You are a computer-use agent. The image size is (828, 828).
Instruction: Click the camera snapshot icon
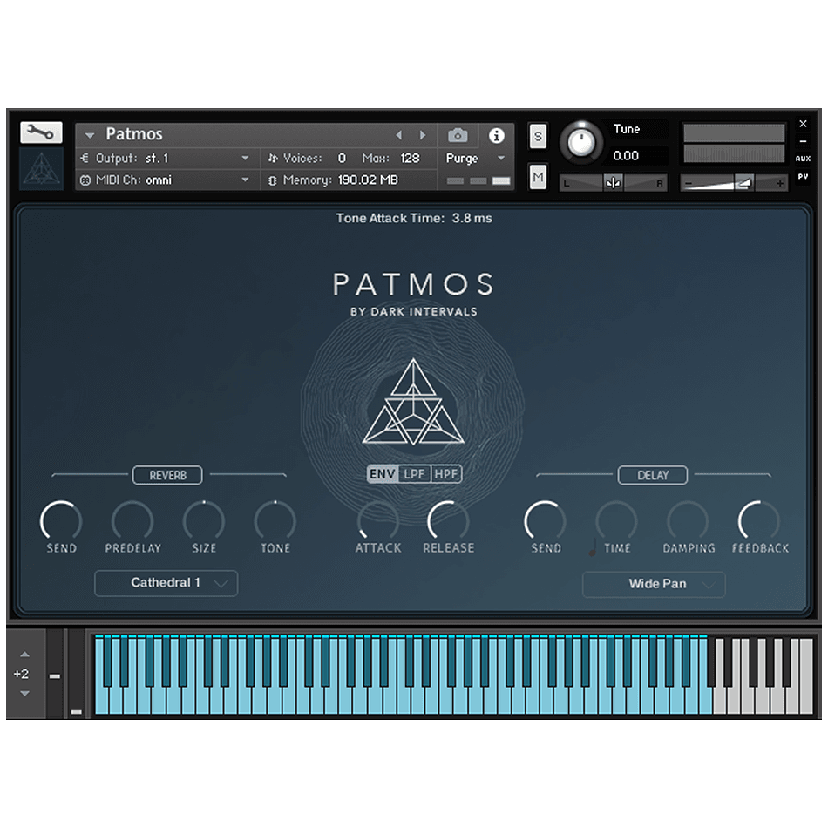458,135
